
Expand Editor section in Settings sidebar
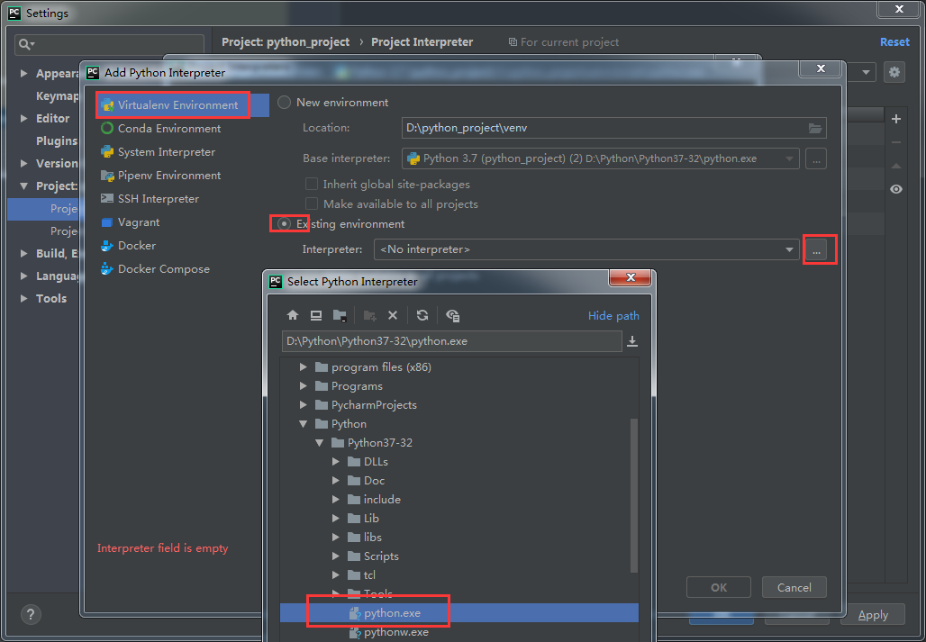click(x=23, y=118)
